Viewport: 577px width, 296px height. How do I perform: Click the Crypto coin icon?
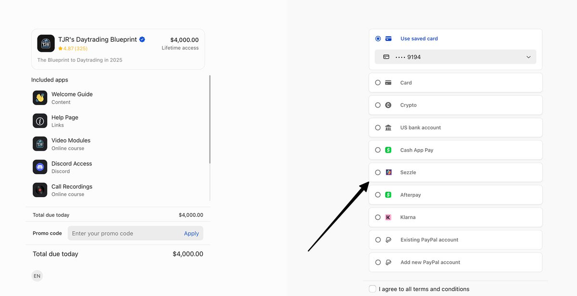[x=389, y=105]
